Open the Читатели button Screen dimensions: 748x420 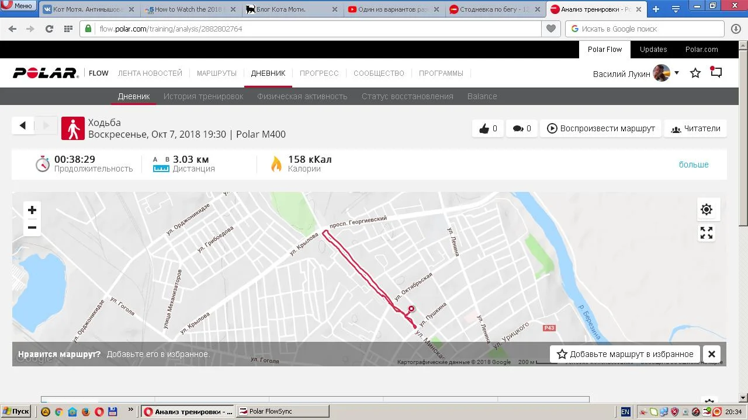pyautogui.click(x=695, y=128)
